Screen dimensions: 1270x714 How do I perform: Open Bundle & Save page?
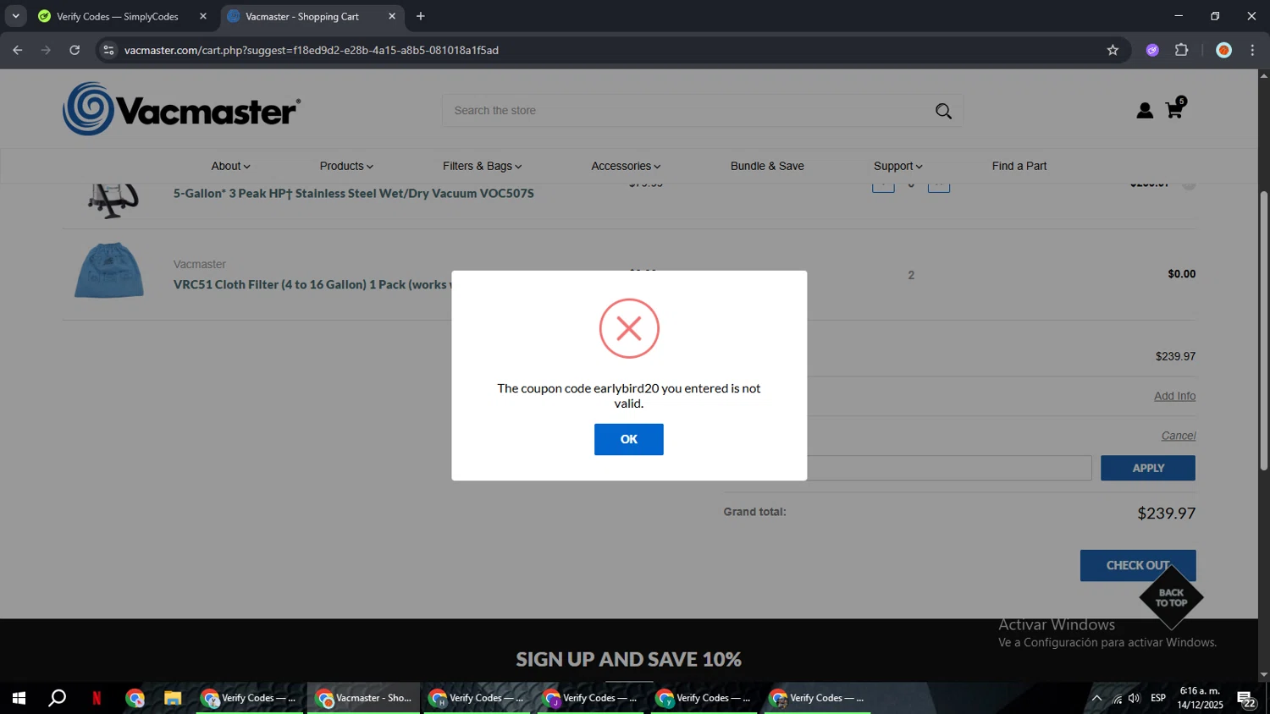[767, 166]
